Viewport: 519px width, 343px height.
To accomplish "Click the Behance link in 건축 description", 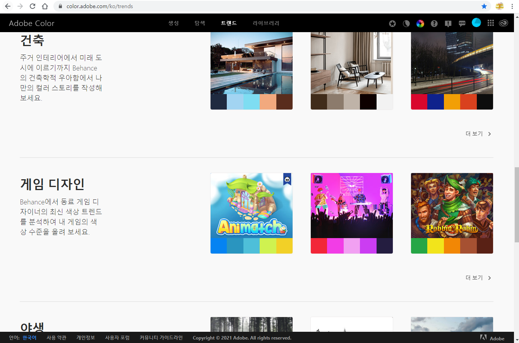I will [85, 68].
